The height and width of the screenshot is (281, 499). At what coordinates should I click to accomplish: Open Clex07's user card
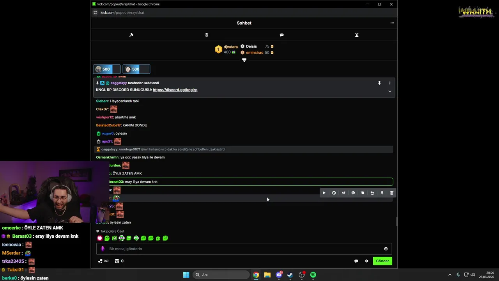(x=102, y=109)
